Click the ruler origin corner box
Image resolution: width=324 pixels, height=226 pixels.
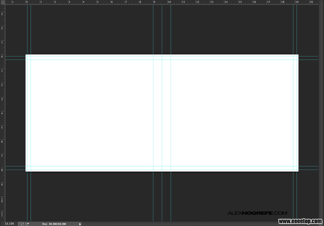pos(2,2)
